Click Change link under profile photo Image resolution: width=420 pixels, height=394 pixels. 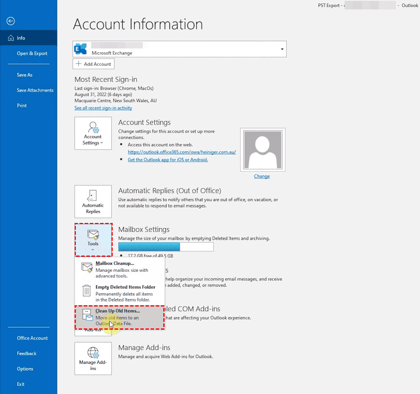click(x=261, y=176)
